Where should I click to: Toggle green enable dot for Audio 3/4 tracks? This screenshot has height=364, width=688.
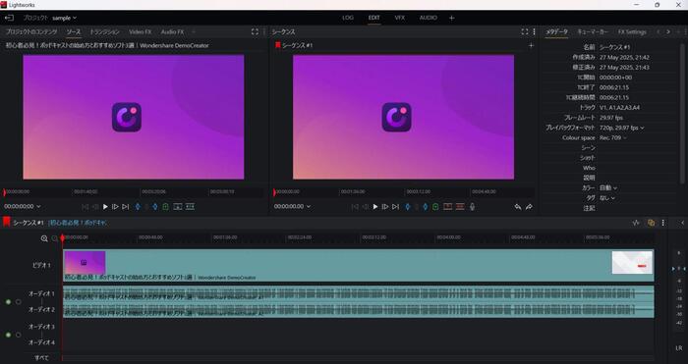8,335
